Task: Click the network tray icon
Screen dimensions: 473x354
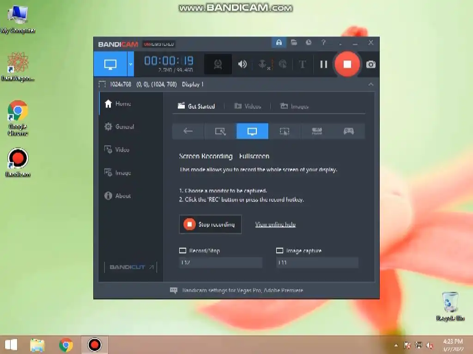Action: click(418, 345)
